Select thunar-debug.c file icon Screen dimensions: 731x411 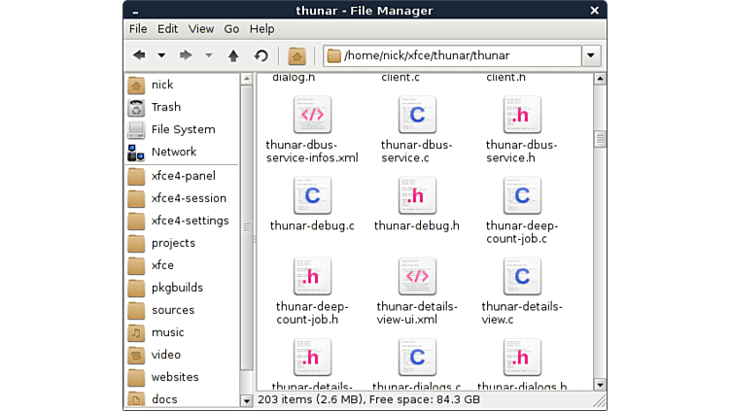pos(312,195)
